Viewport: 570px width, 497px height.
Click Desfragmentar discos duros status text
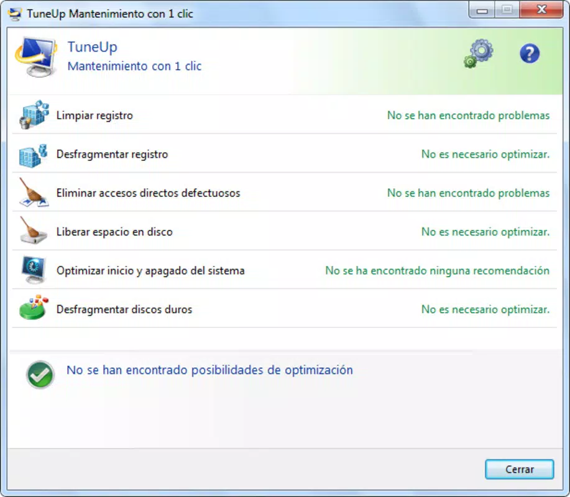[x=485, y=309]
